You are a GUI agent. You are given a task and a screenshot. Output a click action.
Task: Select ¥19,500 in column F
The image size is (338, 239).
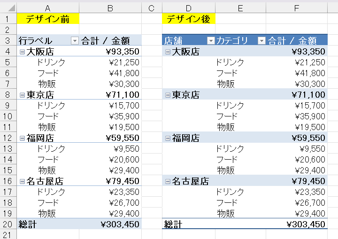click(310, 127)
